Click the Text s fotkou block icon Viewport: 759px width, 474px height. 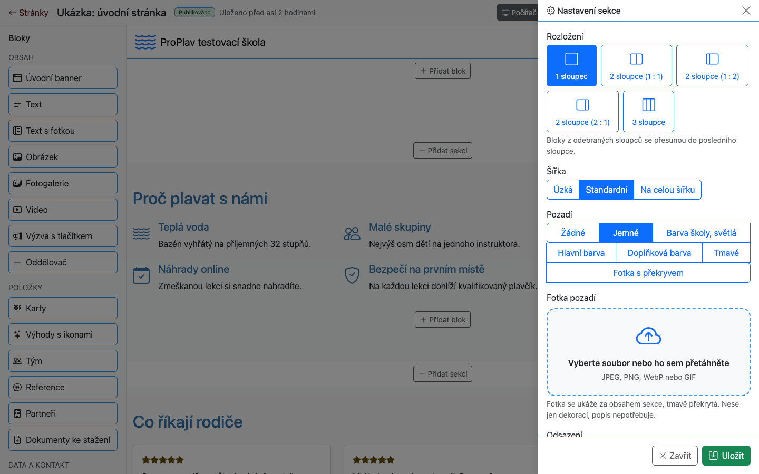pyautogui.click(x=17, y=131)
